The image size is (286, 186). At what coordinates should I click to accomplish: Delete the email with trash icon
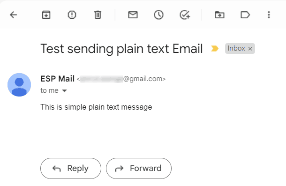pyautogui.click(x=98, y=15)
